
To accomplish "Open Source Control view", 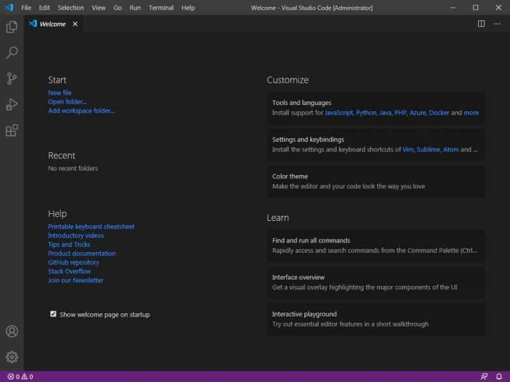I will click(11, 78).
